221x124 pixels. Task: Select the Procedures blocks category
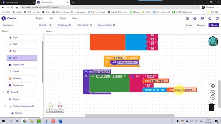coord(22,85)
